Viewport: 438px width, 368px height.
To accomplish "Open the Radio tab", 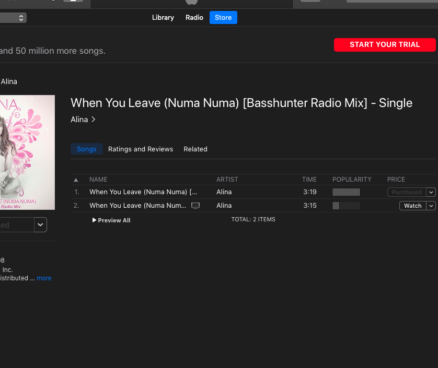I will click(x=194, y=18).
